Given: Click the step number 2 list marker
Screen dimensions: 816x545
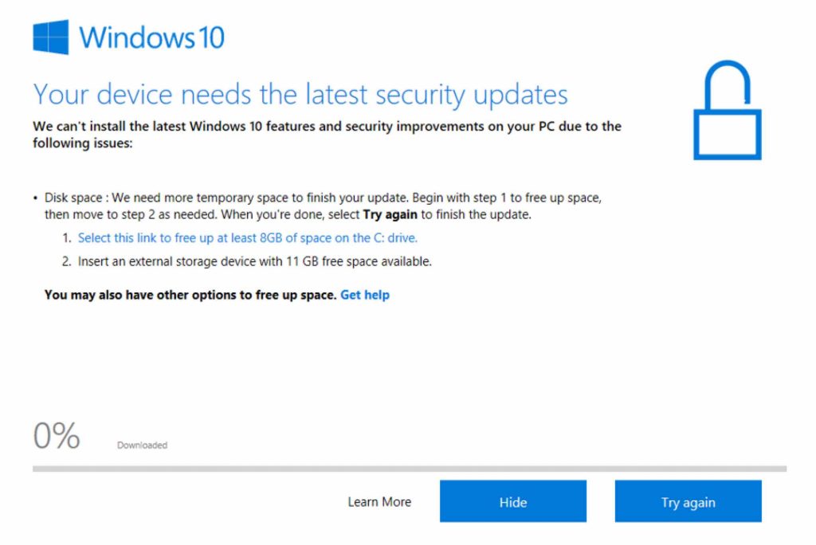Looking at the screenshot, I should [67, 261].
